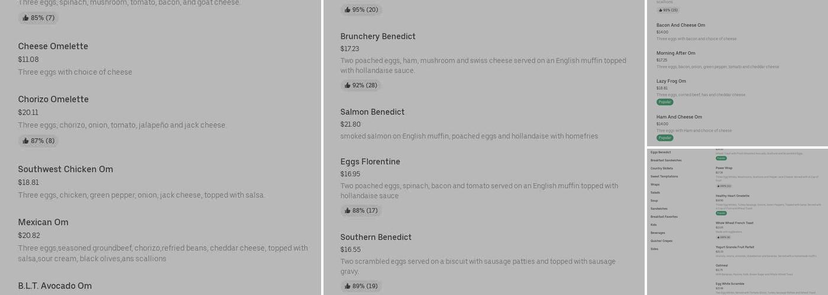The width and height of the screenshot is (828, 295).
Task: Click the 85% (7) thumbs-up rating badge
Action: pos(38,18)
